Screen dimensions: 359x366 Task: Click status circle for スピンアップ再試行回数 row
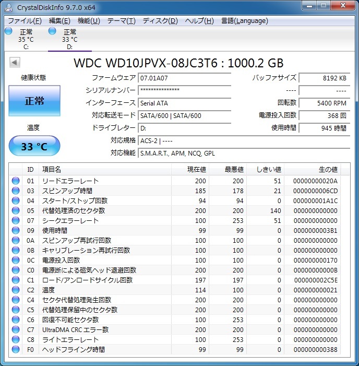(16, 240)
